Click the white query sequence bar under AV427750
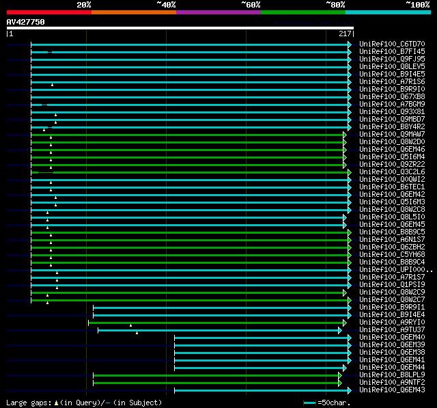 [180, 28]
